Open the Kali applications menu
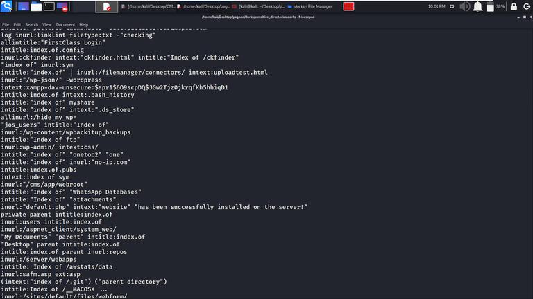 [x=6, y=6]
